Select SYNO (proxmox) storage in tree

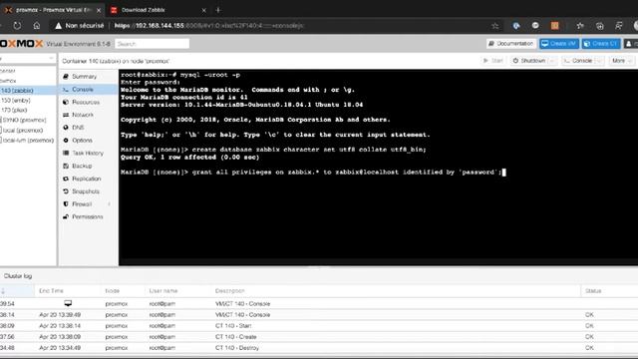tap(24, 120)
